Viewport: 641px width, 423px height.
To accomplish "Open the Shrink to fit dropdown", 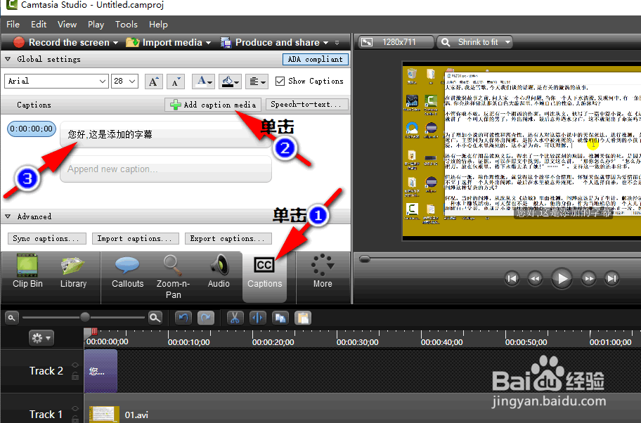I will 474,42.
